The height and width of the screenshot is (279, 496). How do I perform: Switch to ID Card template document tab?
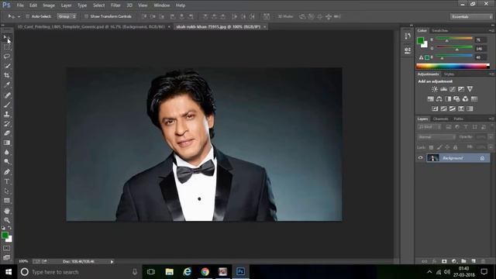pyautogui.click(x=91, y=27)
